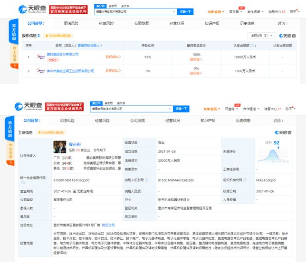Expand 全部比例 (2) dropdown filter
The image size is (306, 263).
click(261, 36)
